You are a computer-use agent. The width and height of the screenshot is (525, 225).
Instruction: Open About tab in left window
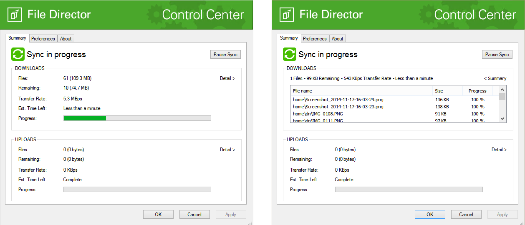pos(66,39)
